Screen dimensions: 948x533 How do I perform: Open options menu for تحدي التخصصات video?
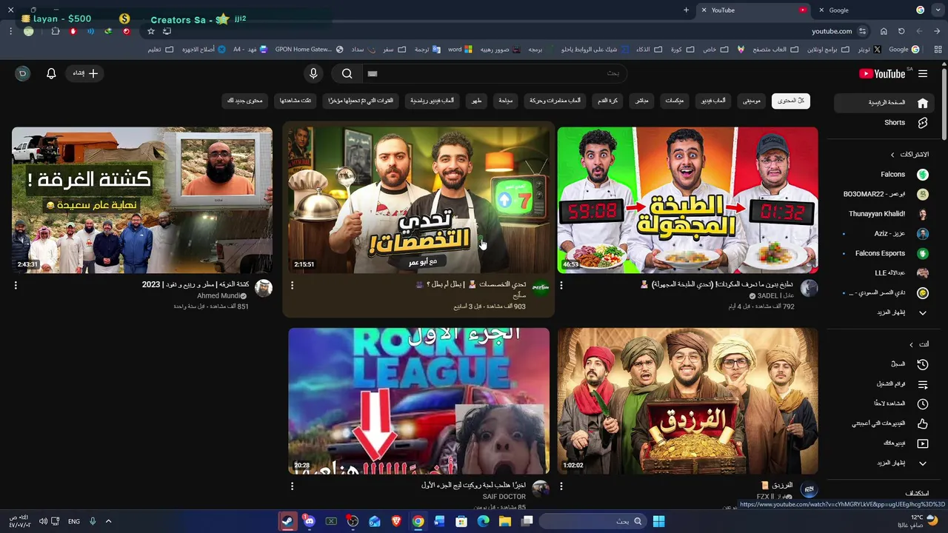point(292,285)
